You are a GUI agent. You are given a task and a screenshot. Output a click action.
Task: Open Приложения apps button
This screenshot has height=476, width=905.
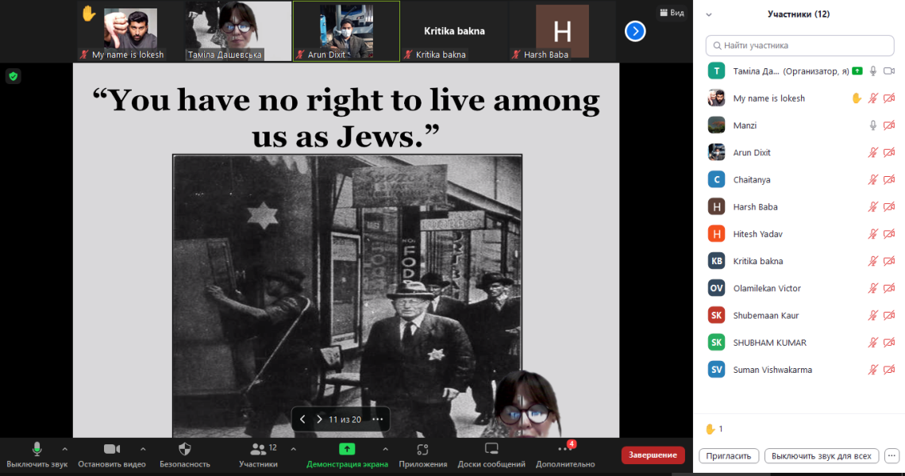click(x=422, y=455)
